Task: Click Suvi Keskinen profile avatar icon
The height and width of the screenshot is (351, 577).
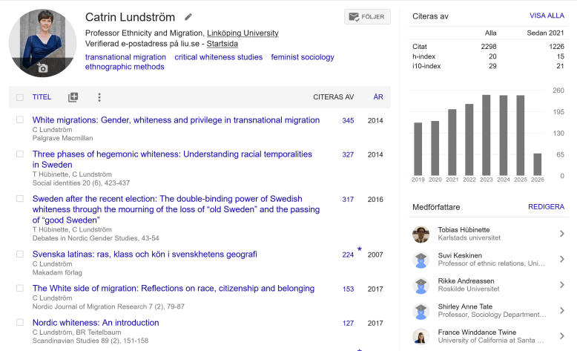Action: 421,259
